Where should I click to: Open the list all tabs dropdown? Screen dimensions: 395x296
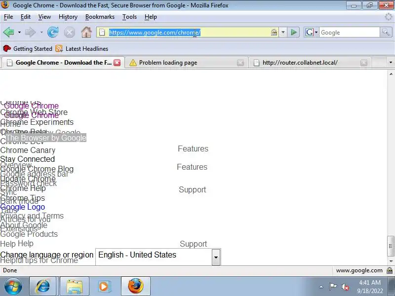pyautogui.click(x=391, y=62)
